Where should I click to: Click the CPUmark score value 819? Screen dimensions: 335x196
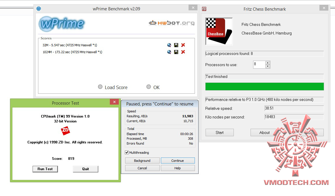tap(71, 159)
